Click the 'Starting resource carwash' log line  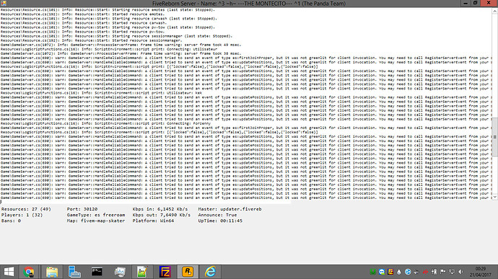point(109,19)
